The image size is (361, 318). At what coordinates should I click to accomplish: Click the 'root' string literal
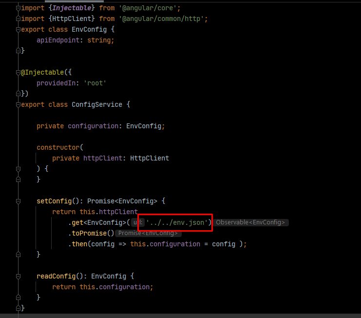95,83
